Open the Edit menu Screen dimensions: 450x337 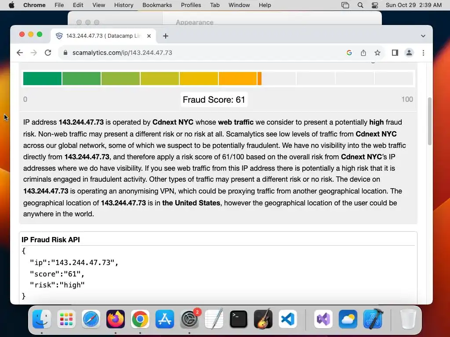[78, 5]
